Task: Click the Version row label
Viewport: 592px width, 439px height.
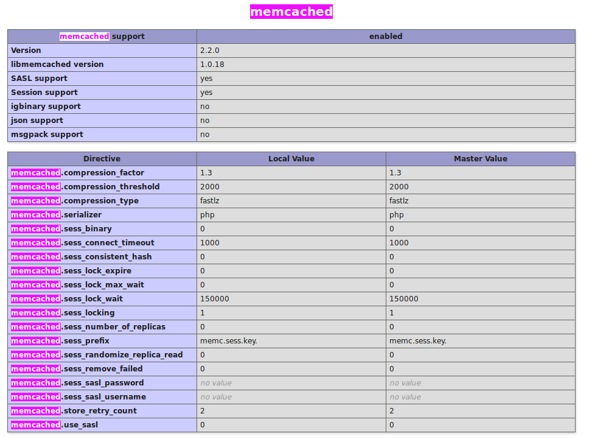Action: coord(26,51)
